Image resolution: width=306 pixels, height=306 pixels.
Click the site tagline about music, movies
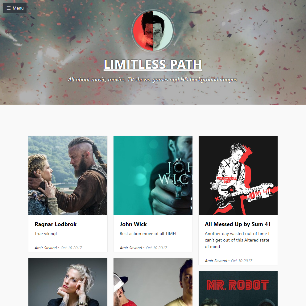153,80
